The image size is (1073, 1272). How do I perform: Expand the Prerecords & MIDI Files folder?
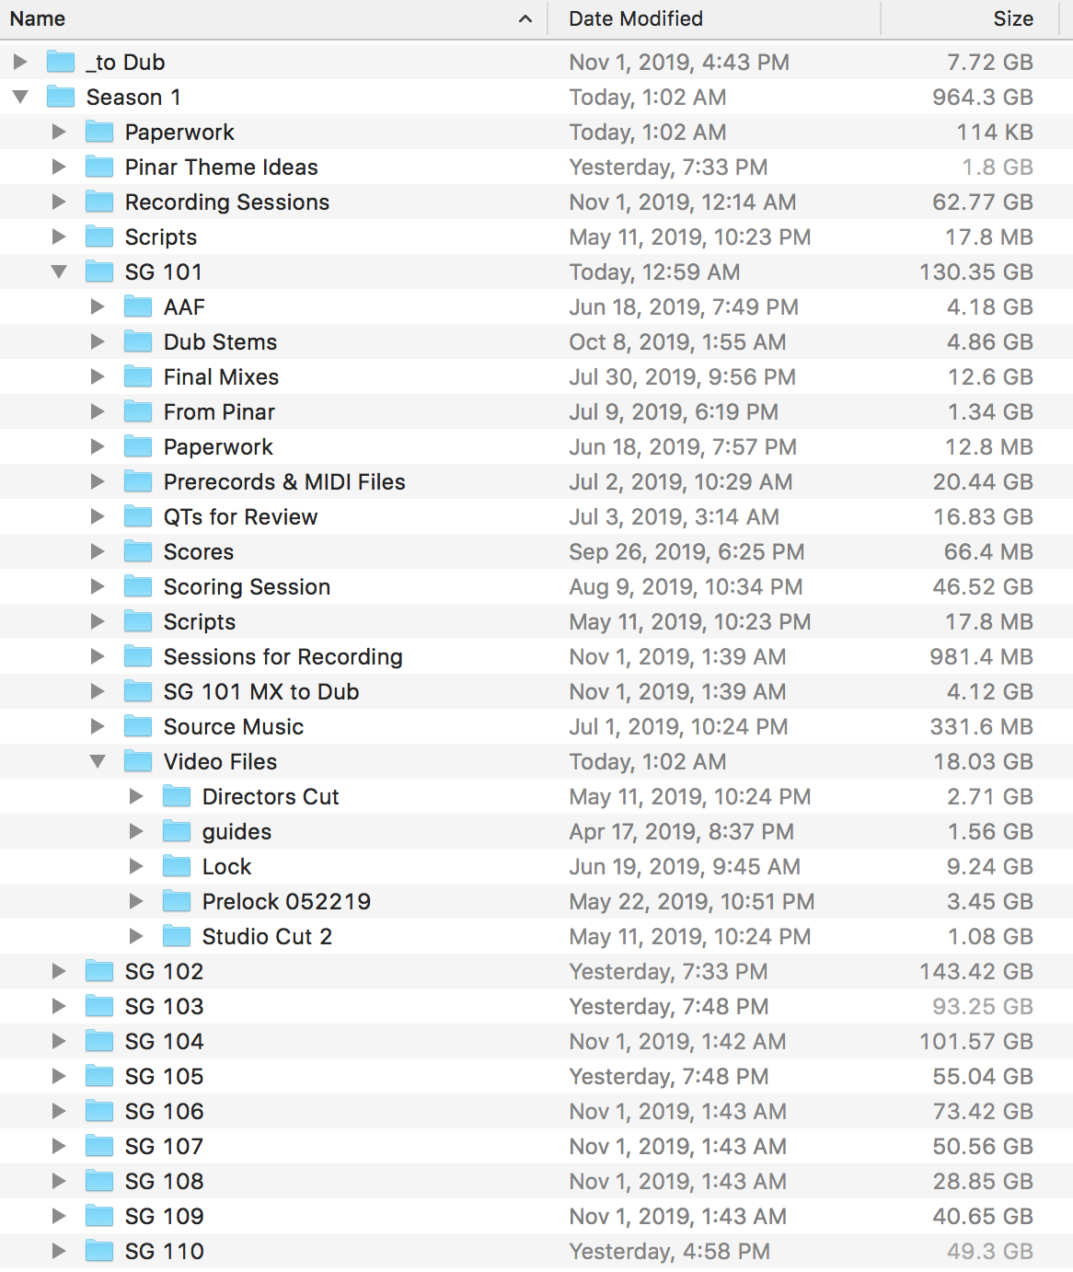pyautogui.click(x=98, y=482)
